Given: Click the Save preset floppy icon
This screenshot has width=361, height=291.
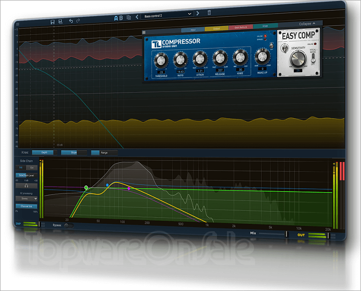Looking at the screenshot, I should coord(53,22).
